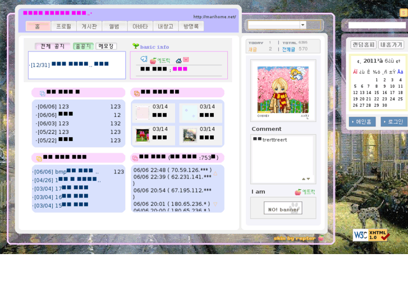This screenshot has height=305, width=408.
Task: Click the 내홈가기 button
Action: click(391, 45)
